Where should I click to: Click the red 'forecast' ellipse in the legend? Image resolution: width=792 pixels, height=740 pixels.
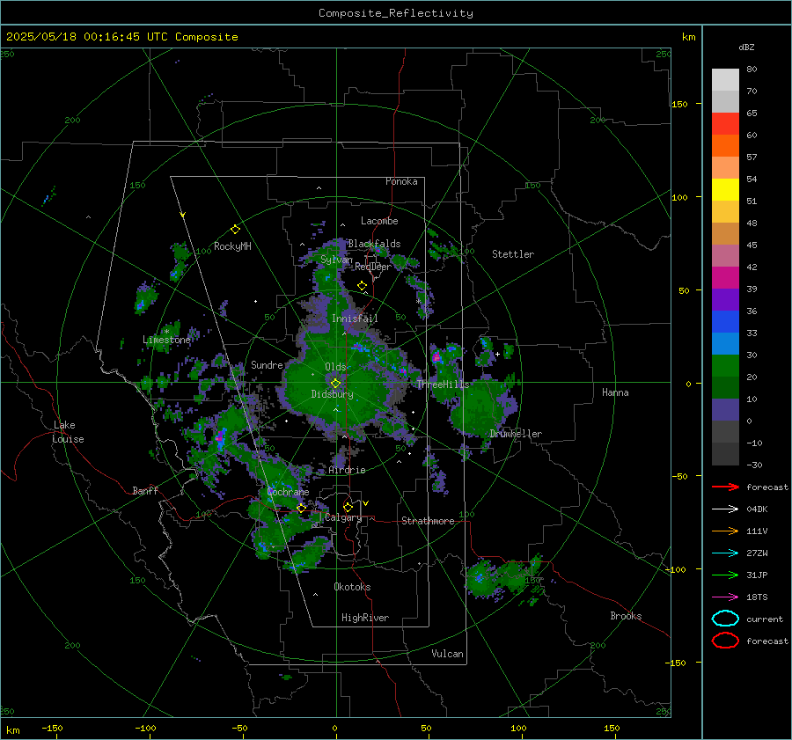pos(725,641)
